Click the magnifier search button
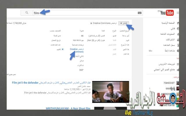Image resolution: width=186 pixels, height=116 pixels. (27, 13)
